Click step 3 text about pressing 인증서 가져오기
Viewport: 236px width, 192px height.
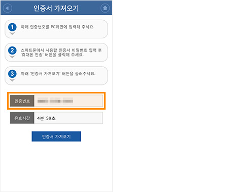58,74
